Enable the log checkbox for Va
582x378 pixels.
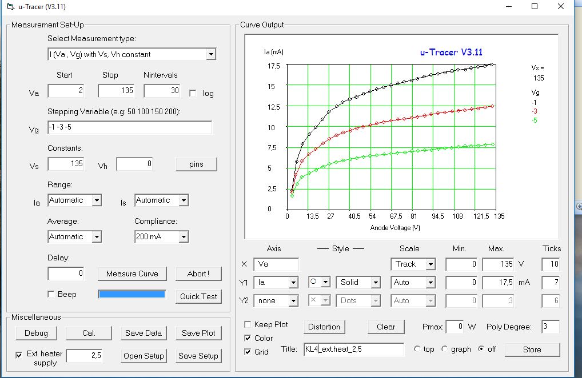[193, 93]
